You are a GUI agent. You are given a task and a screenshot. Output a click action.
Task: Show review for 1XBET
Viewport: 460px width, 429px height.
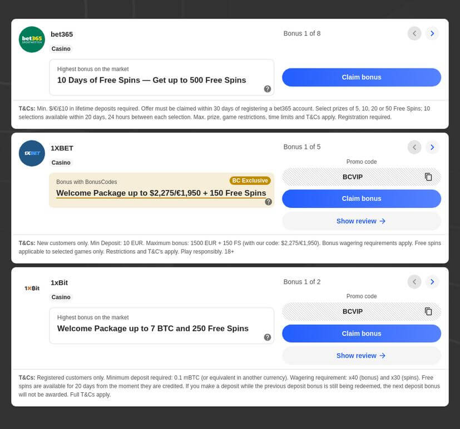coord(362,221)
